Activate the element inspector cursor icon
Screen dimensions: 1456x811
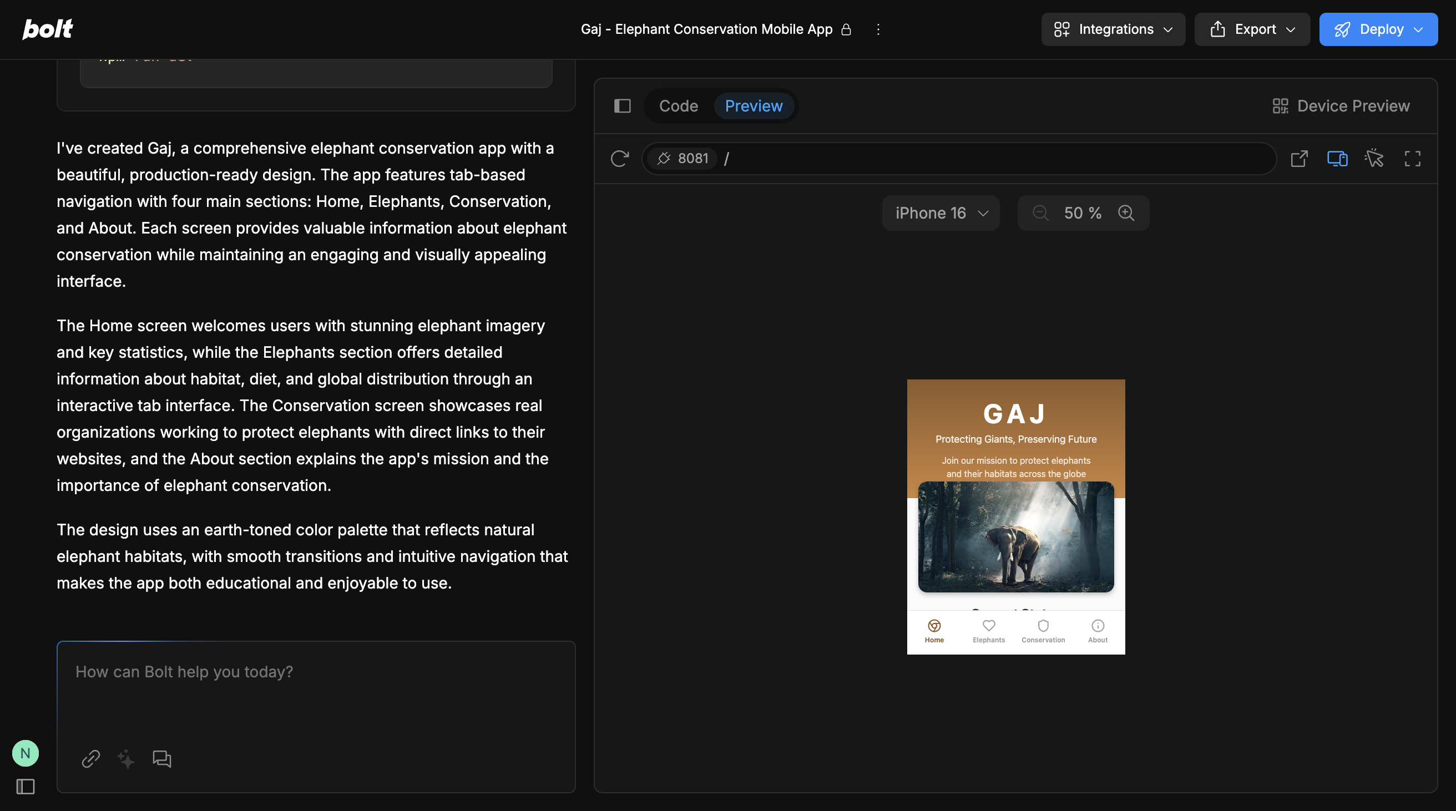point(1374,158)
